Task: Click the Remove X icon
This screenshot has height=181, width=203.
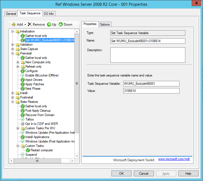Action: [30, 24]
